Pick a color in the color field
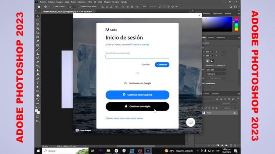 tap(217, 24)
